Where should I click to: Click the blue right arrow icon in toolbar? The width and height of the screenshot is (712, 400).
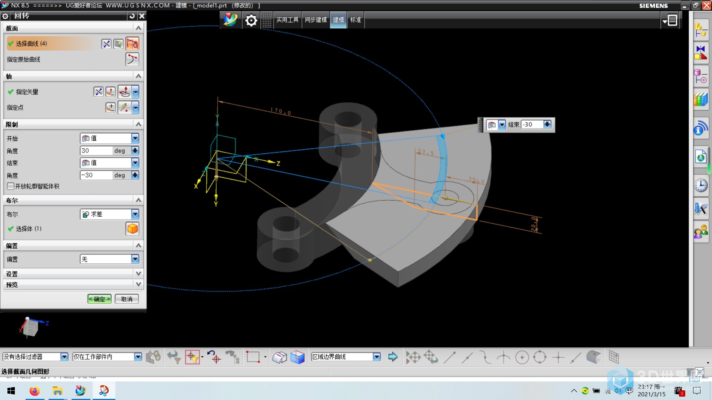click(393, 357)
